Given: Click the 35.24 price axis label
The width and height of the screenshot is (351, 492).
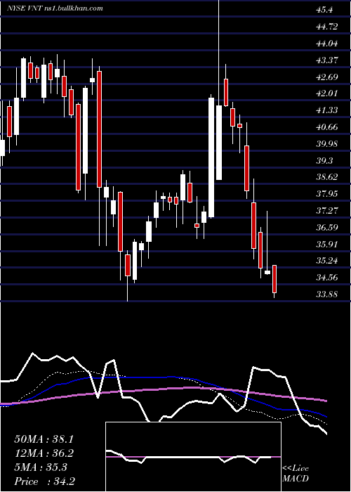Looking at the screenshot, I should [x=327, y=261].
